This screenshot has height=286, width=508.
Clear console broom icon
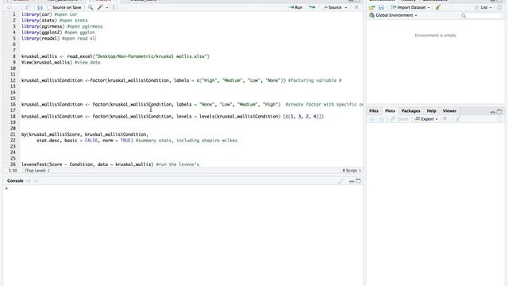(341, 181)
